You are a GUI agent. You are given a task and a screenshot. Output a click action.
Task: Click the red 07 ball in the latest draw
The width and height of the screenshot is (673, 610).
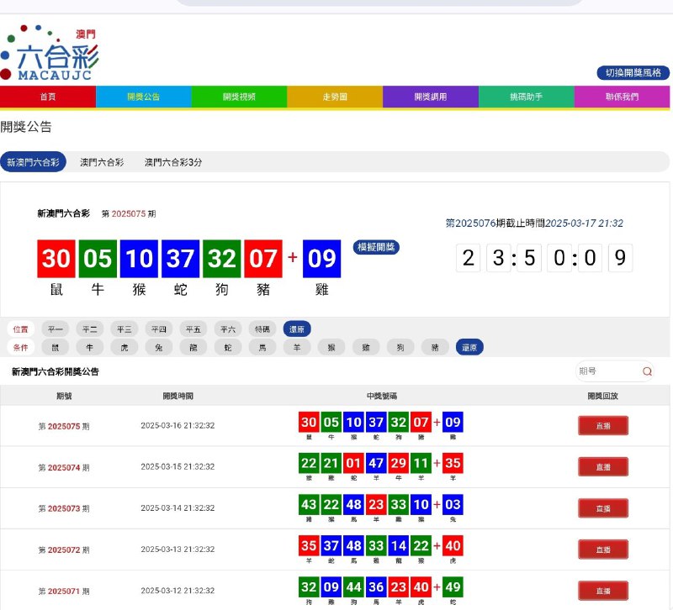(x=263, y=259)
